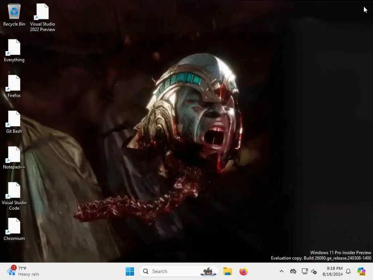Select the Git Bash desktop shortcut
Screen dimensions: 373x280
14,122
